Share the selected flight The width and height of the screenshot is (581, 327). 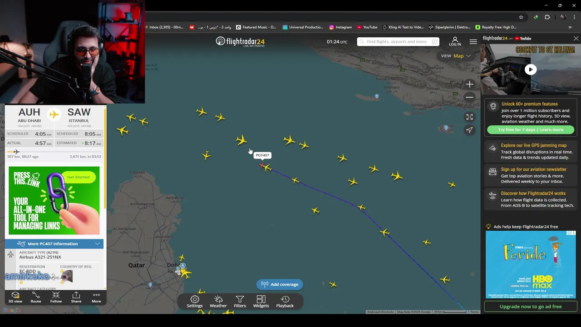pyautogui.click(x=76, y=298)
